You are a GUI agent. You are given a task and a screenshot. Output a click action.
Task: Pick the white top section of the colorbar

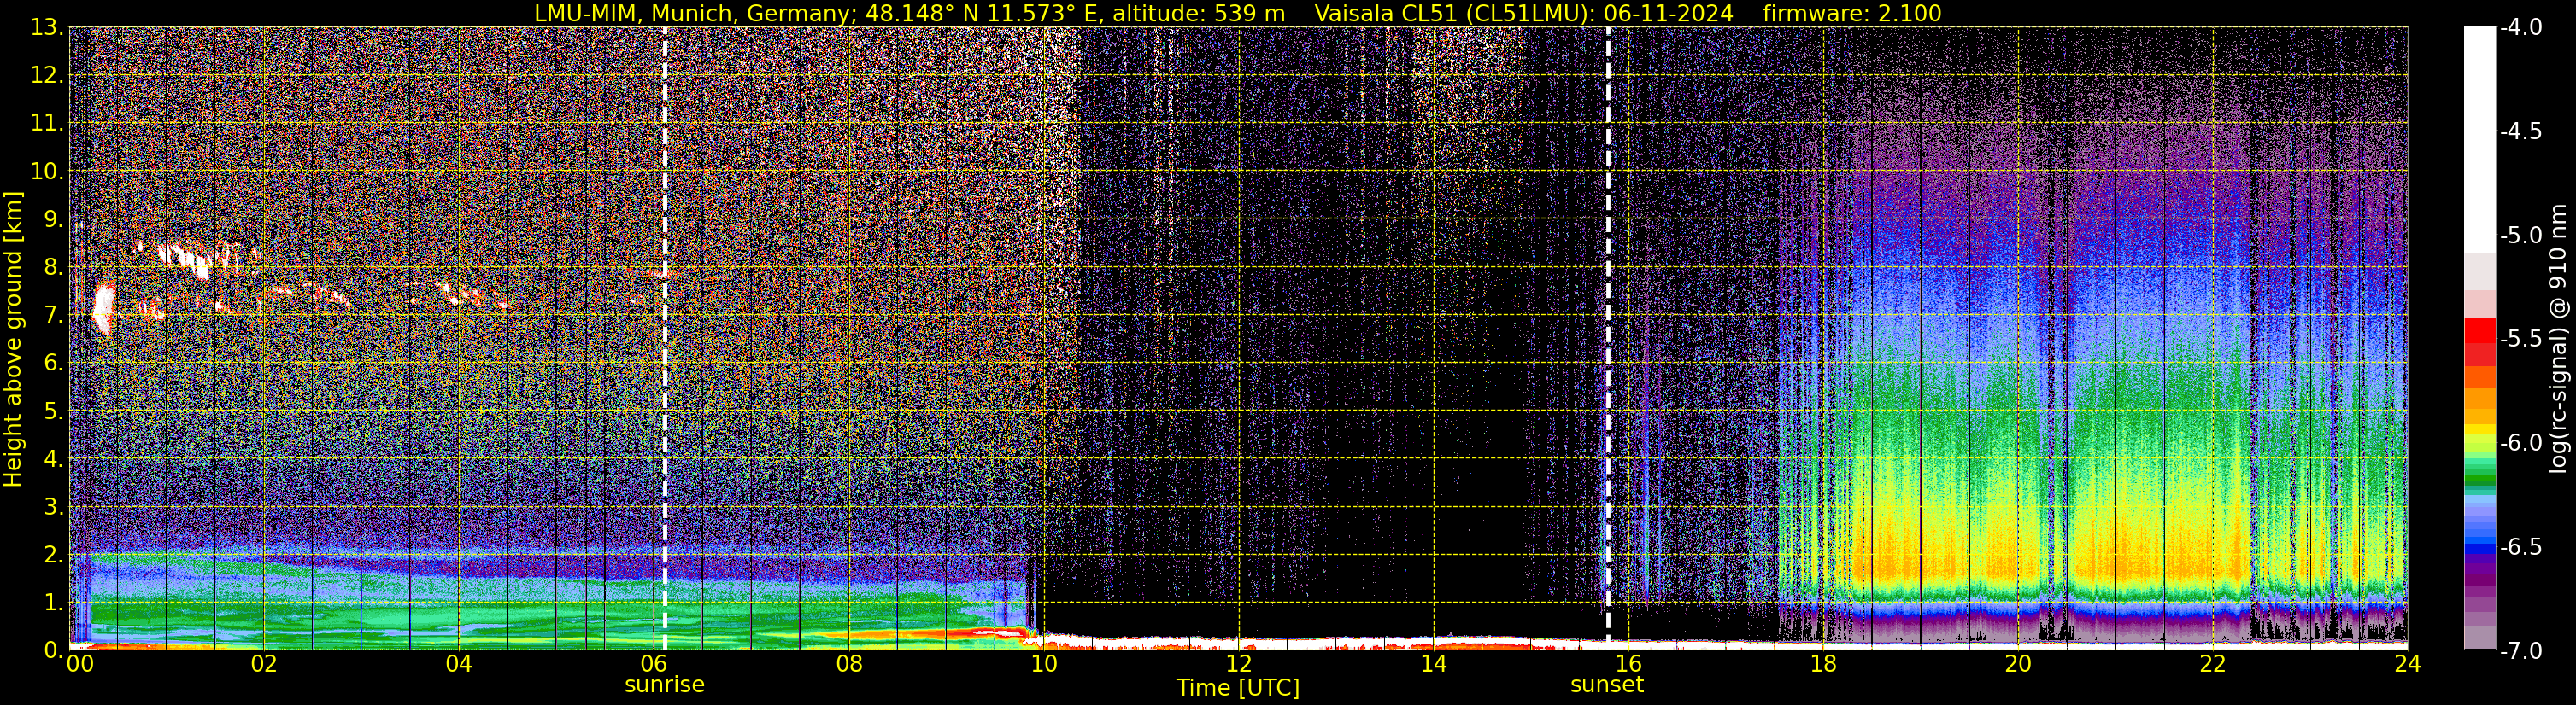[2479, 140]
